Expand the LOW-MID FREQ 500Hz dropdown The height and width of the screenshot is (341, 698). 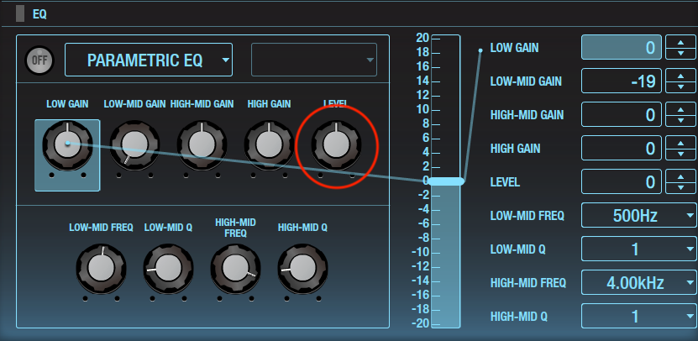638,216
